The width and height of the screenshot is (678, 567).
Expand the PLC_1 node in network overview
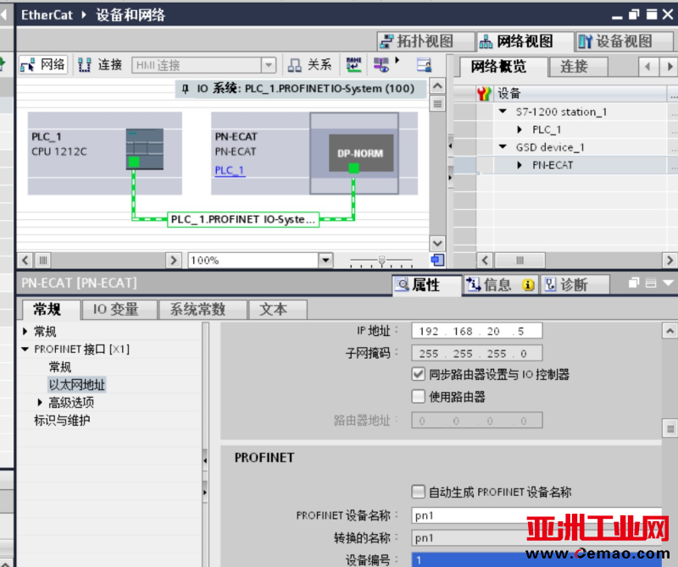click(520, 129)
